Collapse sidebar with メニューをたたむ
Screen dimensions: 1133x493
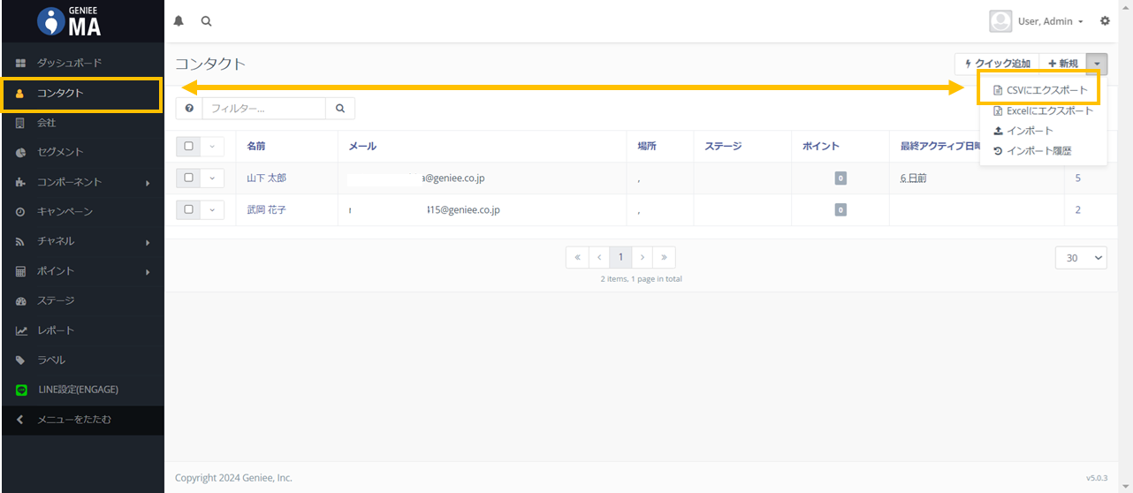tap(74, 420)
